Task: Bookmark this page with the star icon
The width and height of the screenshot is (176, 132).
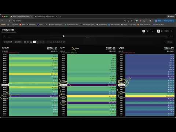Action: point(132,21)
